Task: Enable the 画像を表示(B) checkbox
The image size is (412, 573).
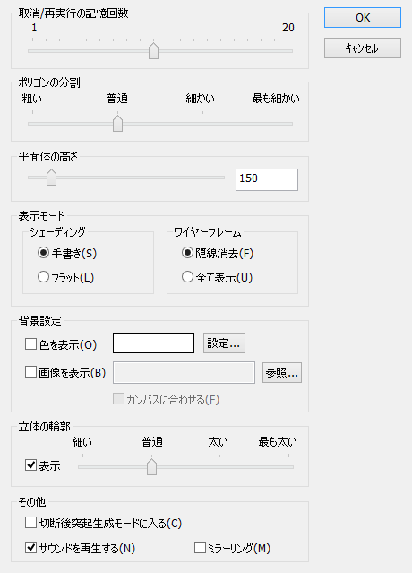Action: click(x=65, y=372)
